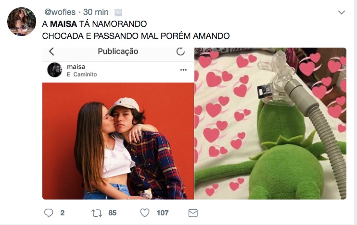357x225 pixels.
Task: Click the owl icon beside timestamp
Action: pyautogui.click(x=118, y=12)
